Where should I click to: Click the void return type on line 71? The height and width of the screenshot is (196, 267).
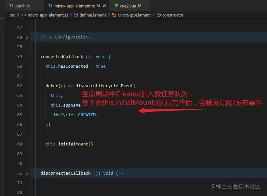point(108,173)
